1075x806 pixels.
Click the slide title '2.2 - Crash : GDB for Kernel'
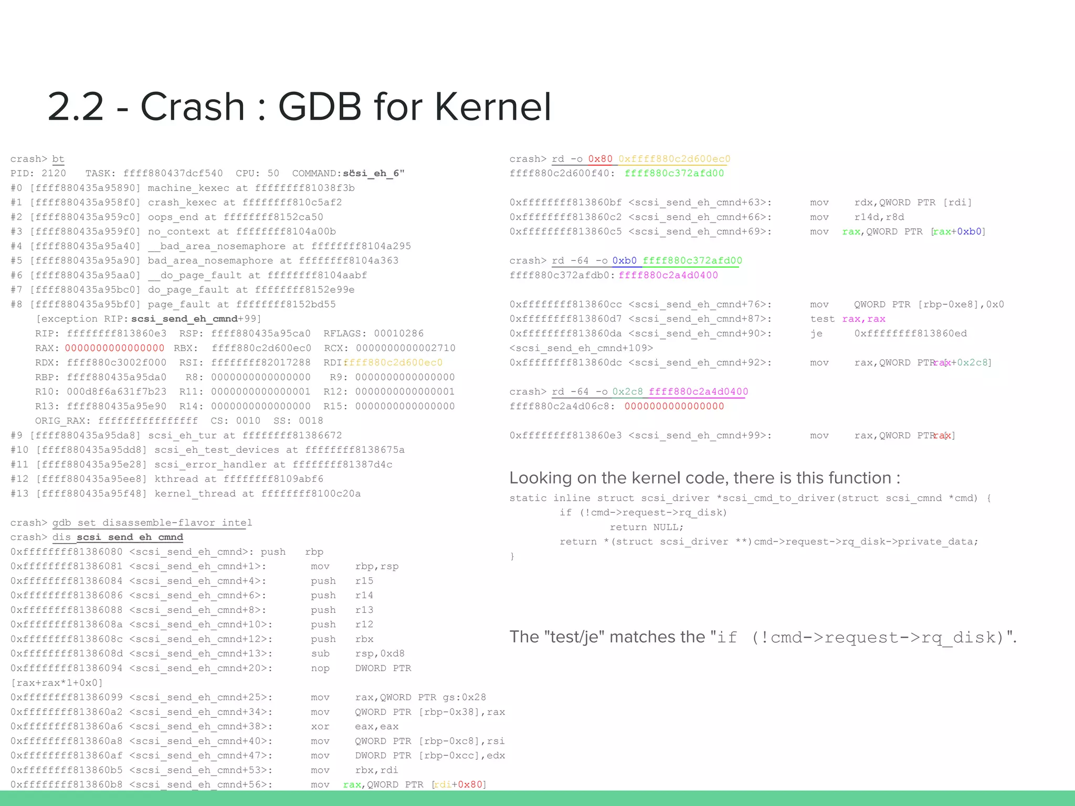click(299, 107)
